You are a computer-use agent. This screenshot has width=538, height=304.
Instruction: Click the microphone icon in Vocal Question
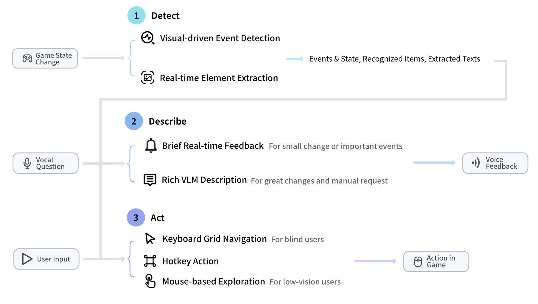[27, 163]
